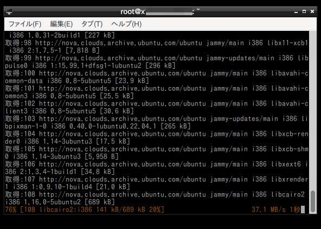Click the [25.5 kB] size text
Image resolution: width=321 pixels, height=229 pixels.
point(117,96)
